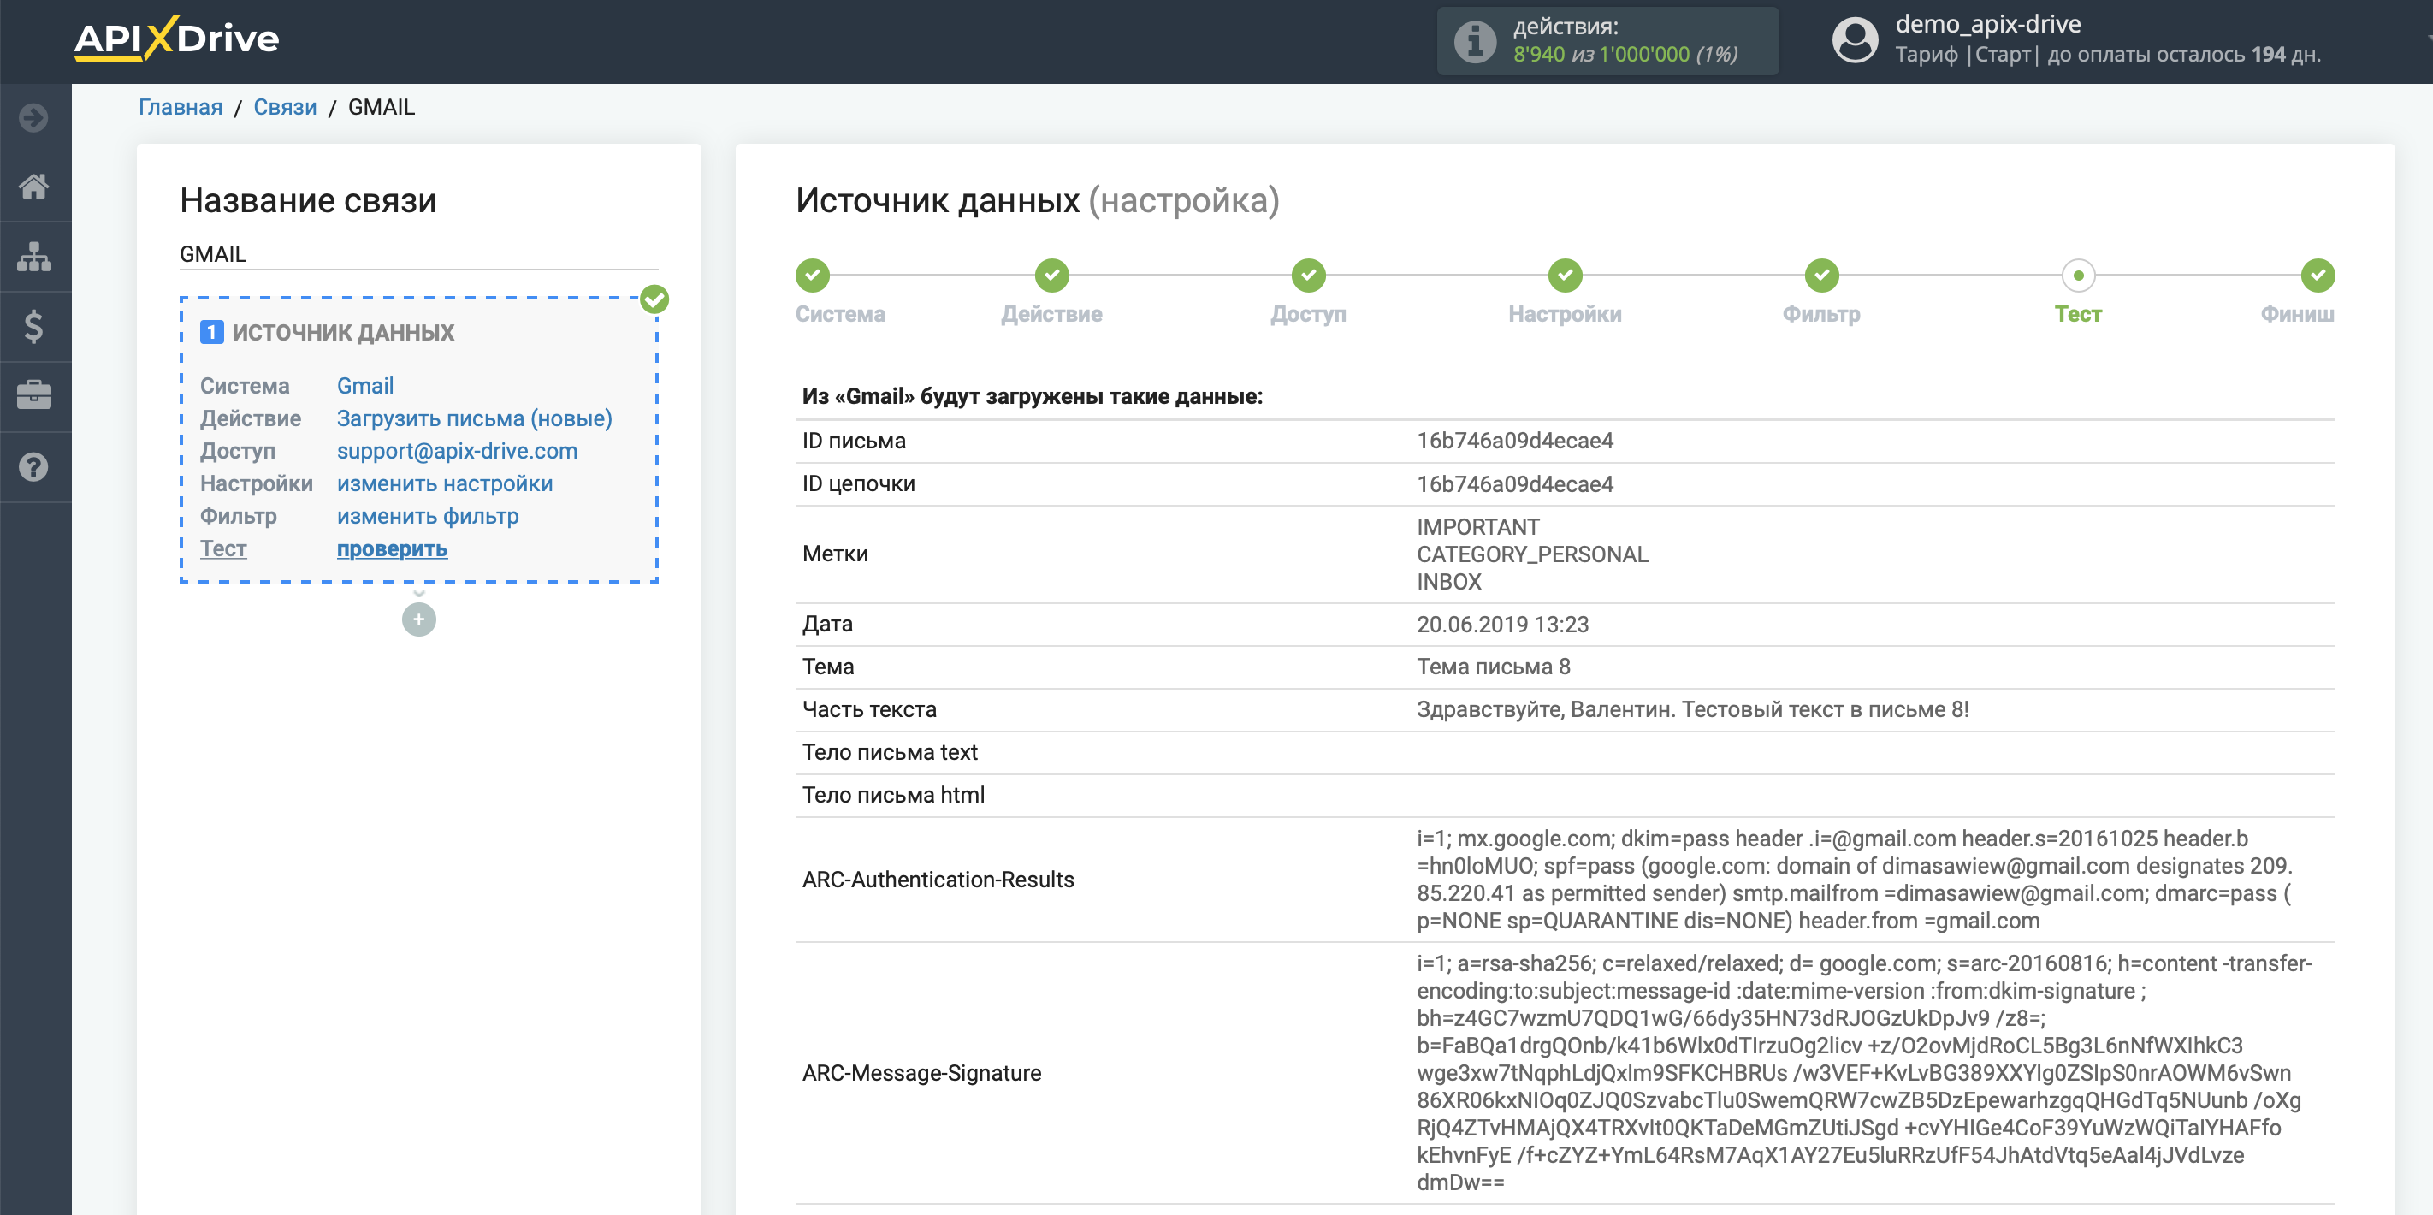Screen dimensions: 2433x1215
Task: Expand the sidebar with the arrow icon
Action: pyautogui.click(x=34, y=117)
